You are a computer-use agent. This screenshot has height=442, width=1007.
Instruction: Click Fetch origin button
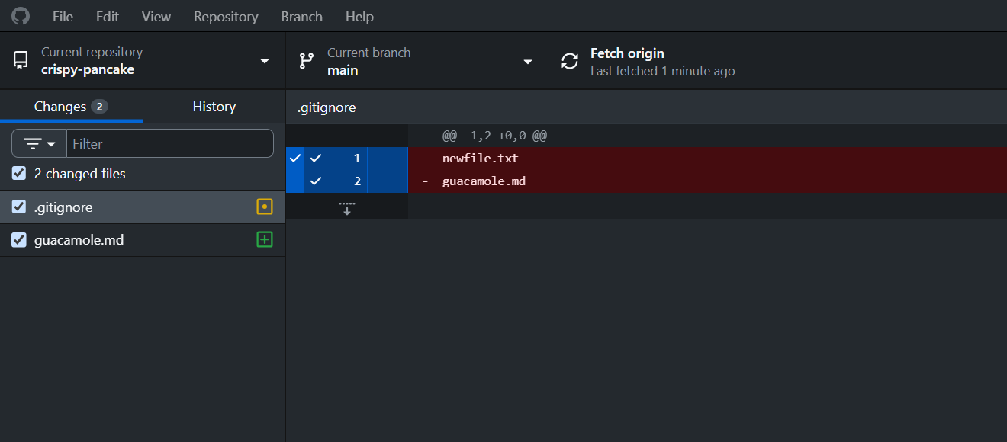click(680, 61)
